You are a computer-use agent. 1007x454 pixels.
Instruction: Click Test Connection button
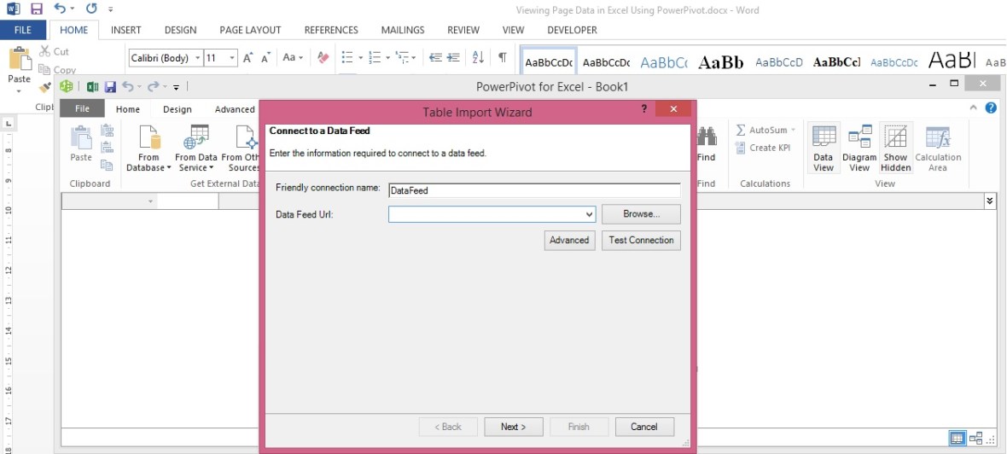[x=641, y=240]
